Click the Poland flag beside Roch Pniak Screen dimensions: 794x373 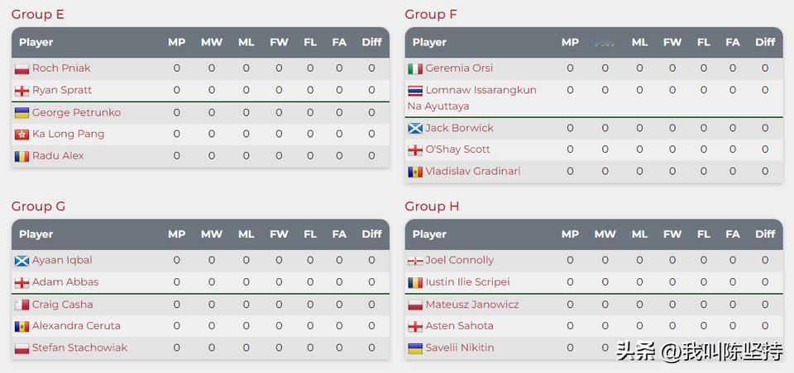click(x=22, y=68)
